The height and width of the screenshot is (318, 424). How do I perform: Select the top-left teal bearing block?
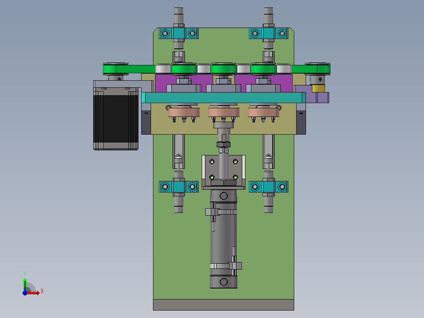point(179,33)
